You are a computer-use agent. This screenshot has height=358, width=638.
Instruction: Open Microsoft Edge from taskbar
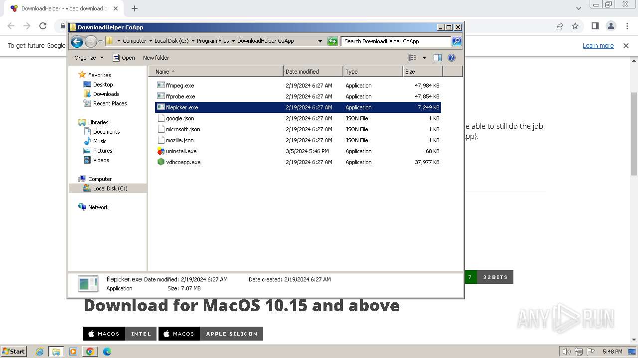tap(107, 352)
